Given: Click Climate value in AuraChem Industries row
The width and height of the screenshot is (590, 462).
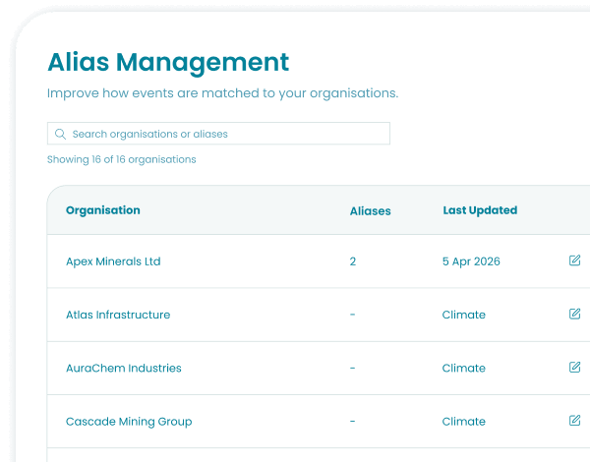Looking at the screenshot, I should (463, 369).
